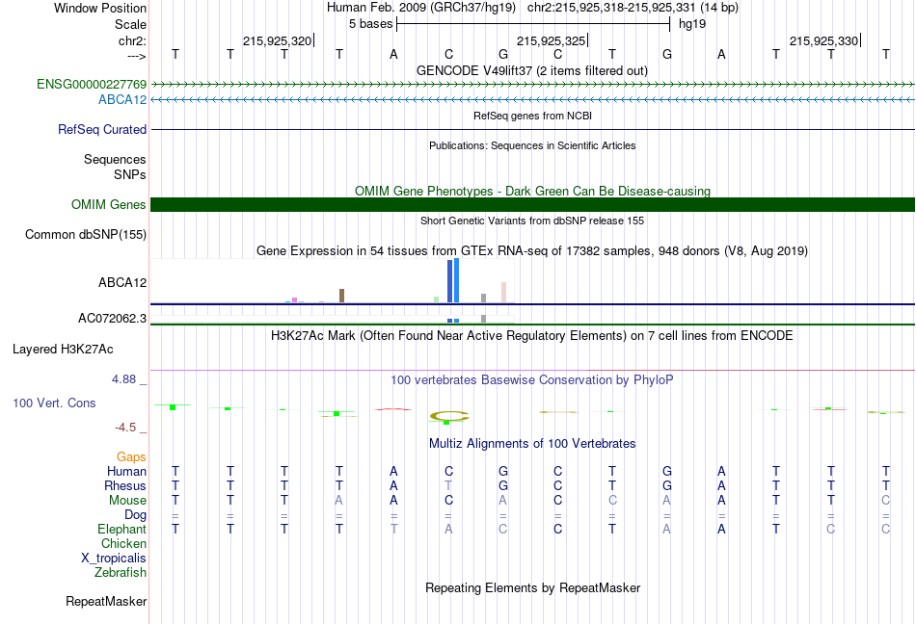Click the hg19 label beside scale bar
This screenshot has width=916, height=624.
pyautogui.click(x=692, y=24)
